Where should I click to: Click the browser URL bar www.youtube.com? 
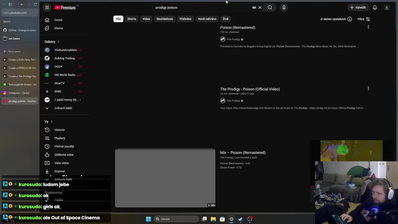[20, 13]
